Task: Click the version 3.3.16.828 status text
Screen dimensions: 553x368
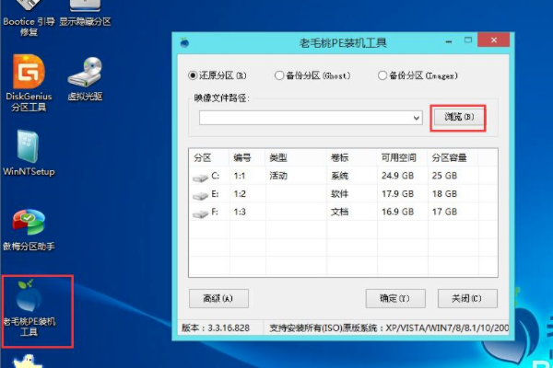Action: [x=216, y=328]
